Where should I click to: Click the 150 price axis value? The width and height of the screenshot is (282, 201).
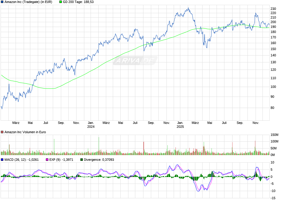click(273, 49)
